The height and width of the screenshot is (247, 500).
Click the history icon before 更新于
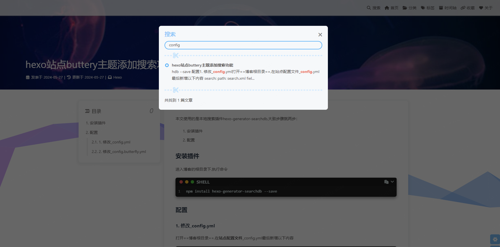coord(69,77)
